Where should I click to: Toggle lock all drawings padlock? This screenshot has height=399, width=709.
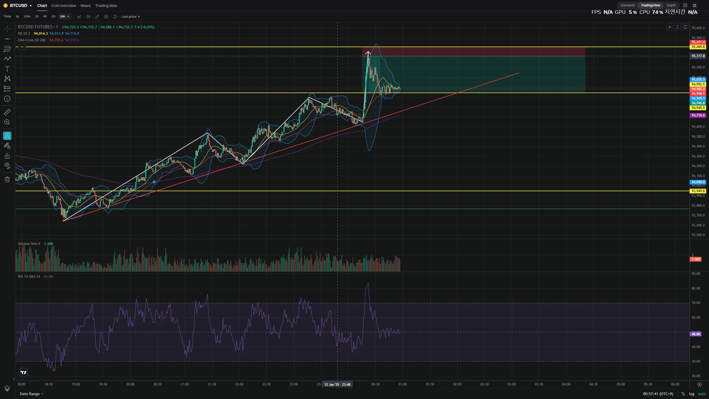7,156
